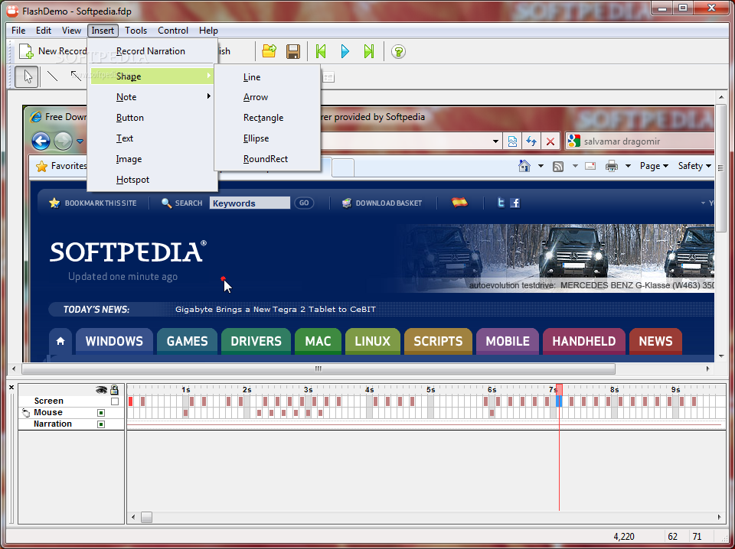Click the first red Screen frame in timeline
Viewport: 735px width, 549px height.
click(131, 401)
